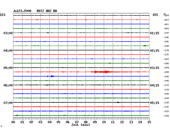Select the 03:00 local time label
Image resolution: width=170 pixels, height=129 pixels.
click(8, 33)
